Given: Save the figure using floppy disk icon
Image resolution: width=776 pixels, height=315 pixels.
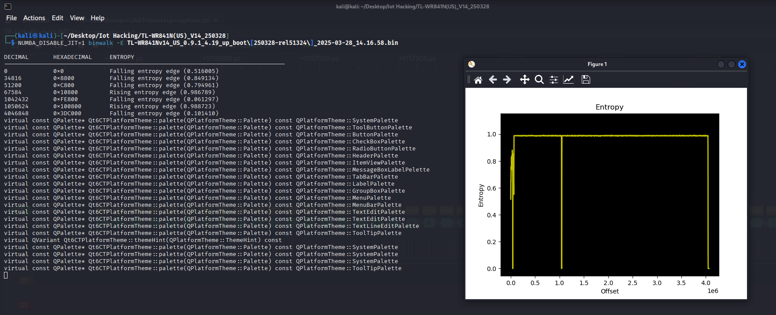Looking at the screenshot, I should coord(586,80).
